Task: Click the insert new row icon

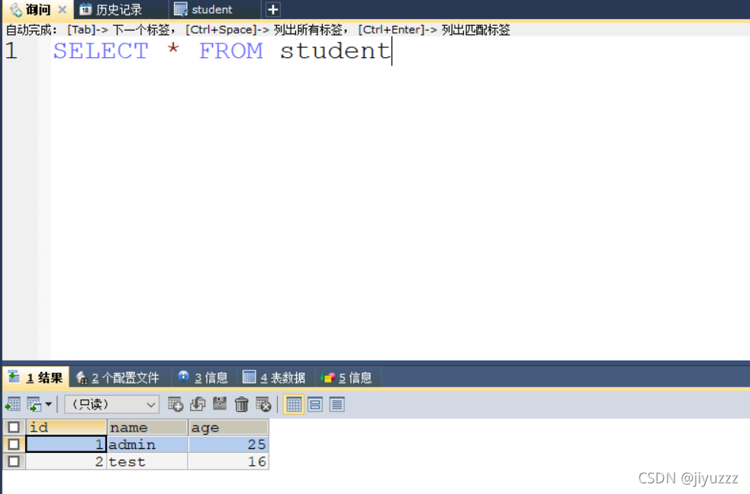Action: [175, 405]
